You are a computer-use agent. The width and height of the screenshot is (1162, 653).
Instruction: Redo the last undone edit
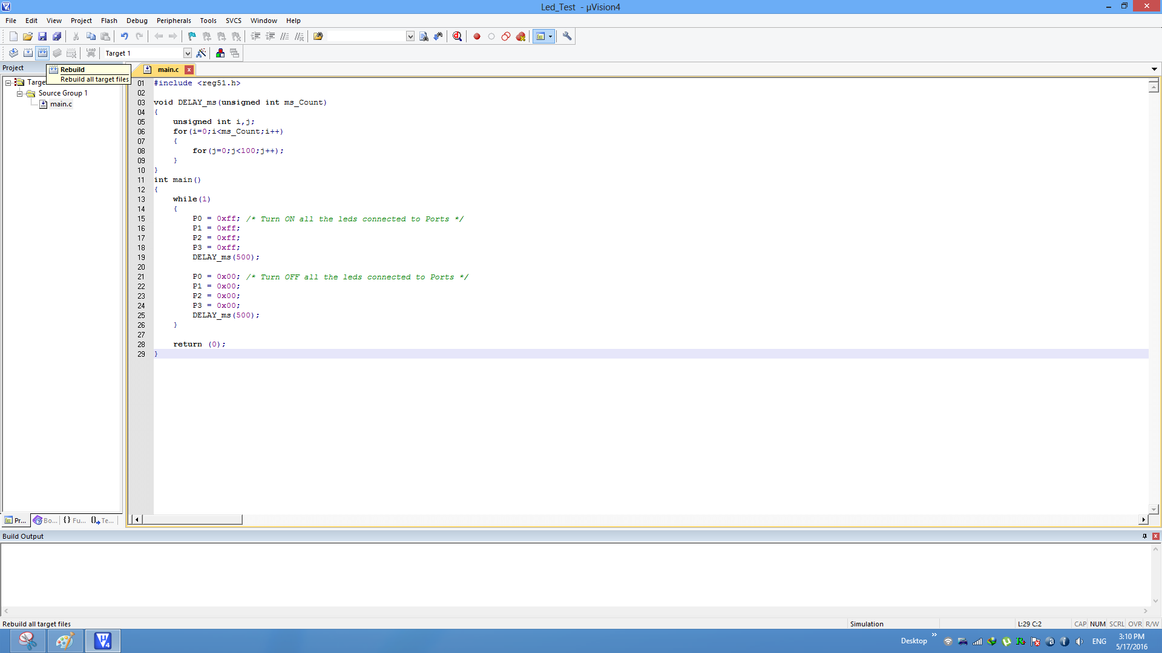[139, 36]
